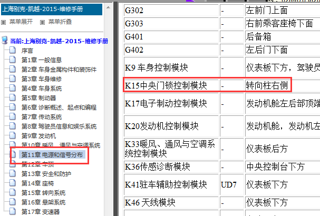Click the page icon beside 第13章 安全和防护
320x216 pixels.
13,173
